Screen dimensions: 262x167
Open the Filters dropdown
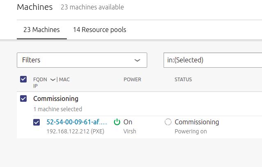[x=82, y=60]
